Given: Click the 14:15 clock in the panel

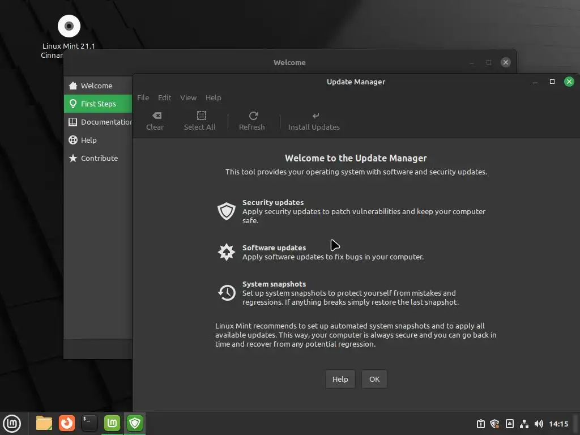Looking at the screenshot, I should tap(558, 424).
